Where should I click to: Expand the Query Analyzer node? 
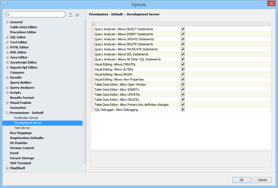pos(7,88)
